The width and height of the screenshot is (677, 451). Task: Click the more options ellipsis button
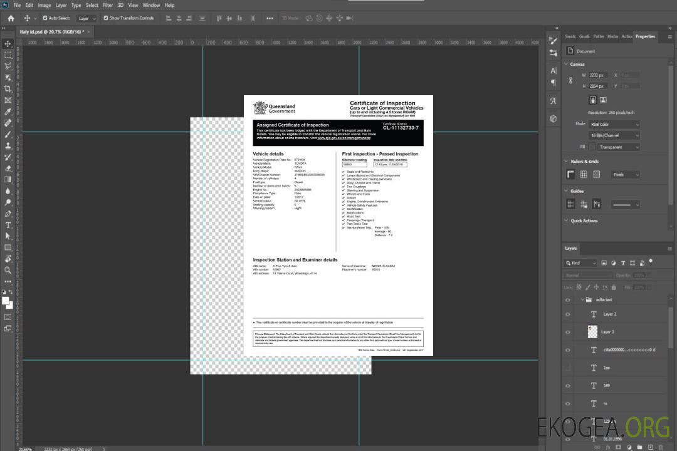(270, 18)
